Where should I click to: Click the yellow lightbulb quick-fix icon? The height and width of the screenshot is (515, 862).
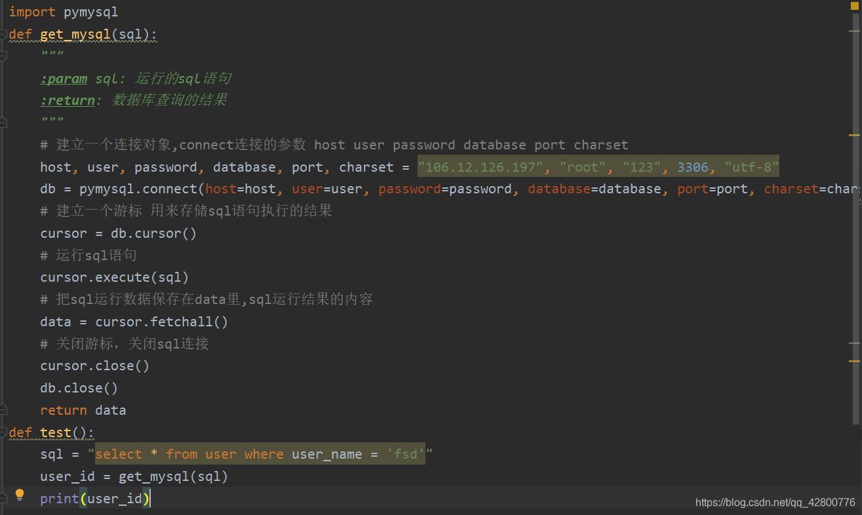20,495
